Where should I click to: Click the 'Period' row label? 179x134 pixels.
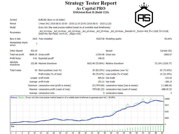coord(13,23)
